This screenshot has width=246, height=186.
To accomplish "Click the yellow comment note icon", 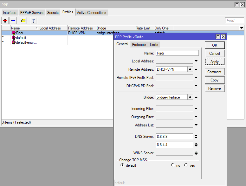I will [x=23, y=21].
